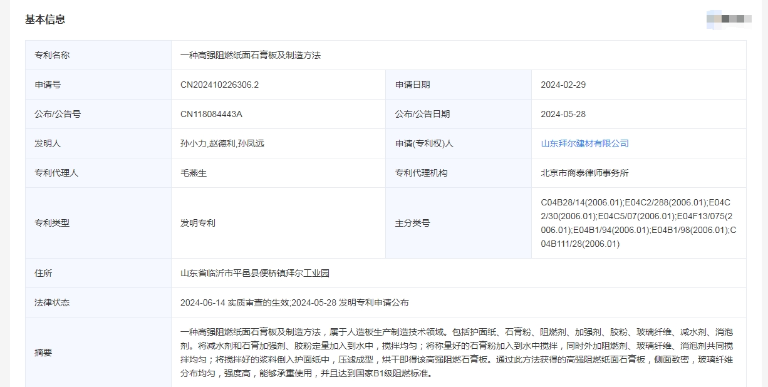Click the patent title 一种高强阻燃纸面石膏板及制造方法

point(251,55)
